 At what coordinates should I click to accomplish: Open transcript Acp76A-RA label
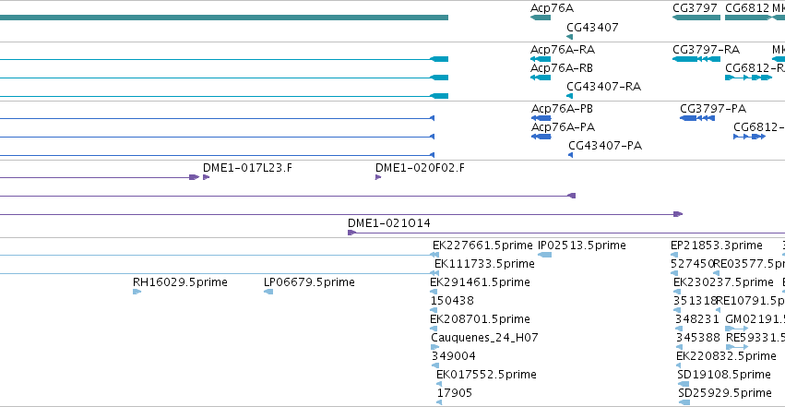(x=562, y=50)
